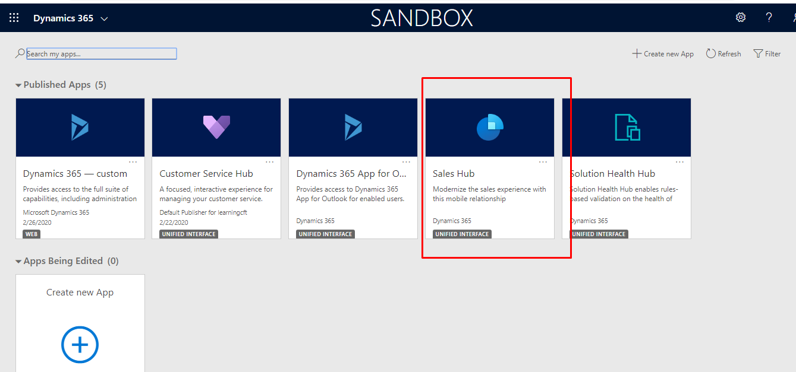This screenshot has width=796, height=372.
Task: Click the 2/22/2020 date text
Action: [173, 222]
